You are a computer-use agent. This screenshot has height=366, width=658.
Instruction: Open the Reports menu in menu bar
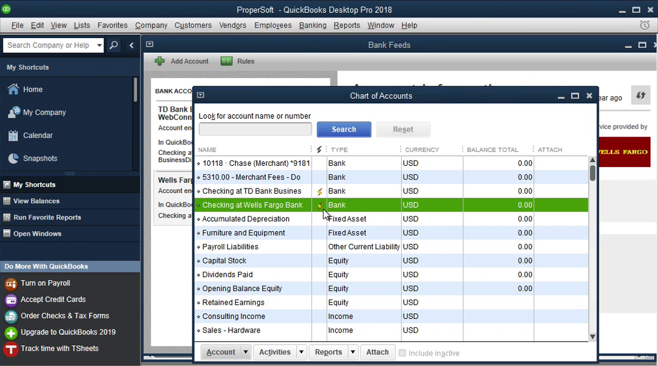(347, 25)
